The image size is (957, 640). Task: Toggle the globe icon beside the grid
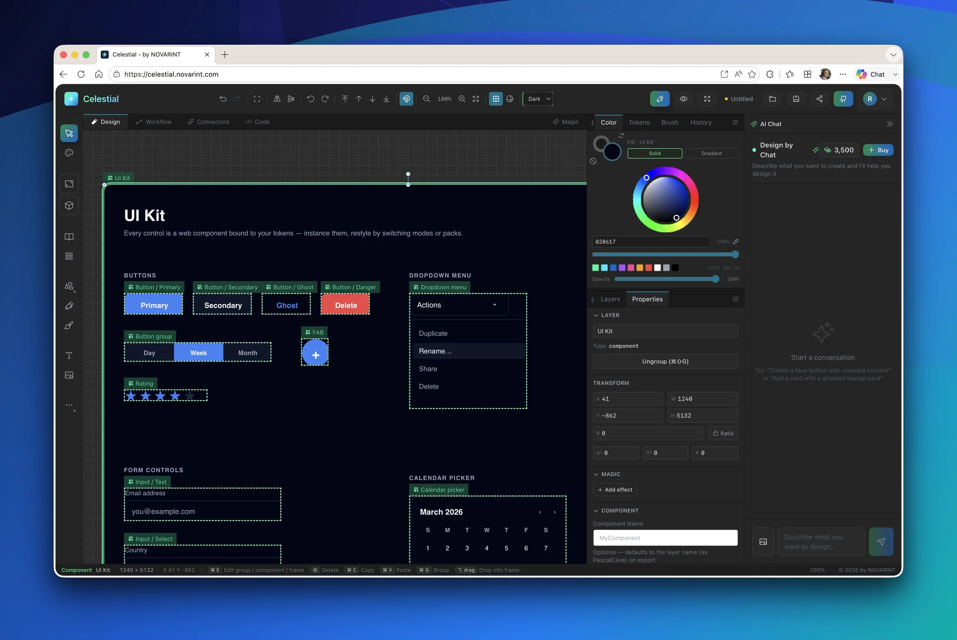(510, 99)
